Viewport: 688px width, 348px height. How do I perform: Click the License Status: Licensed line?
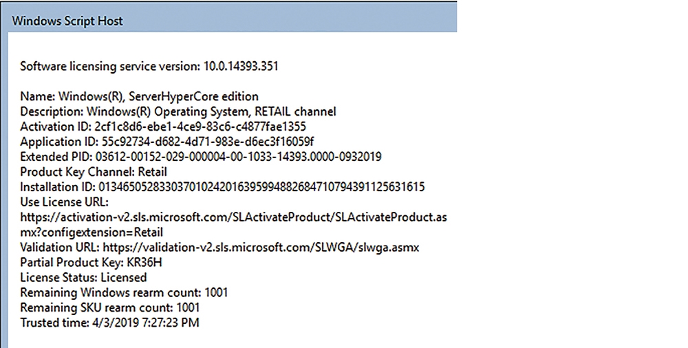pos(83,277)
